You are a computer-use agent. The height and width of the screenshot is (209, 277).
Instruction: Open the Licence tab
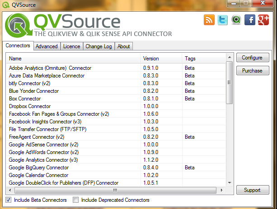[x=72, y=46]
